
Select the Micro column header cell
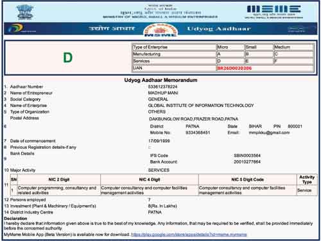pyautogui.click(x=230, y=47)
